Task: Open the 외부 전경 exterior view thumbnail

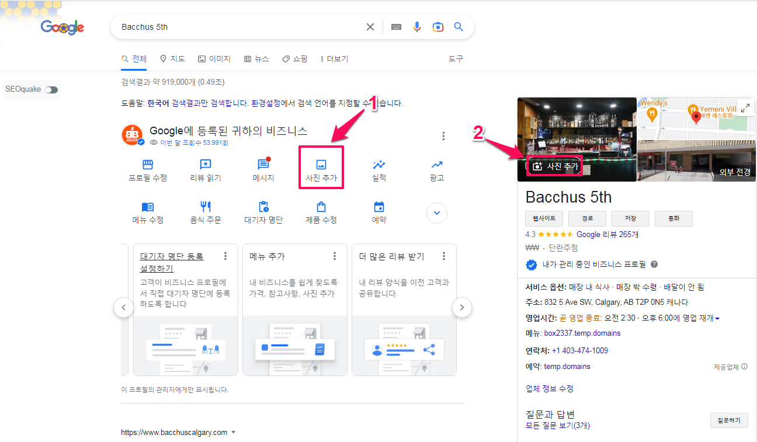Action: coord(696,161)
